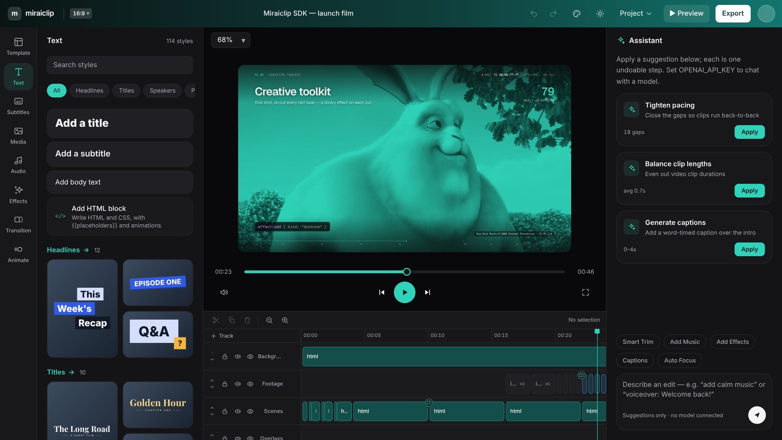Image resolution: width=782 pixels, height=440 pixels.
Task: Open the Template panel in sidebar
Action: point(18,47)
